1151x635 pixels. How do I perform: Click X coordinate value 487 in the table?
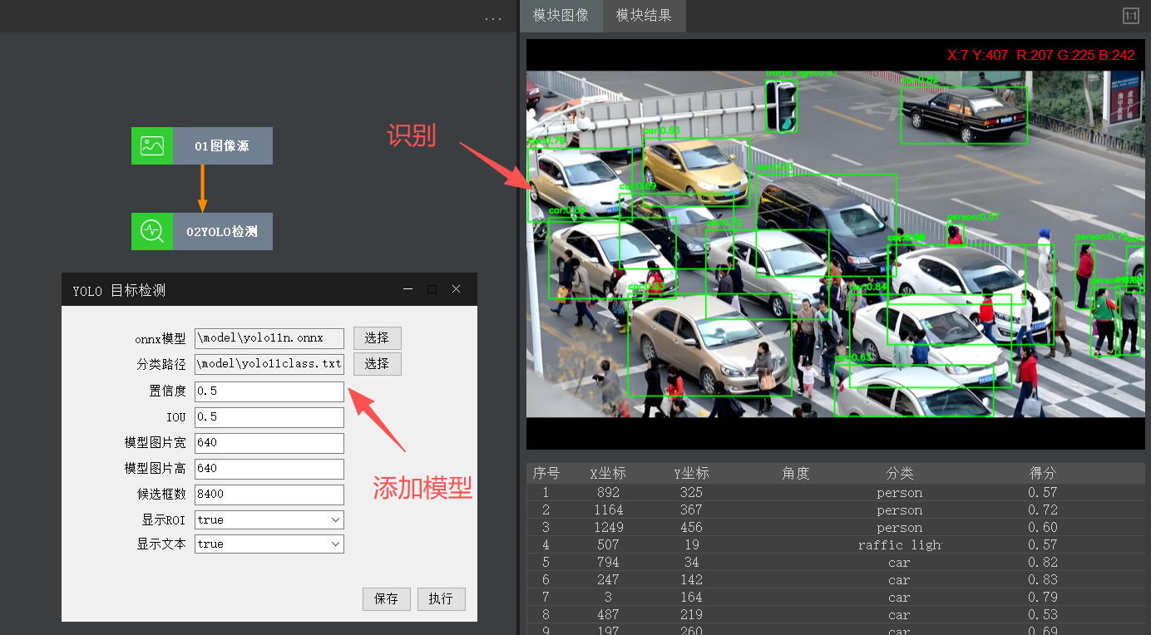(x=608, y=614)
